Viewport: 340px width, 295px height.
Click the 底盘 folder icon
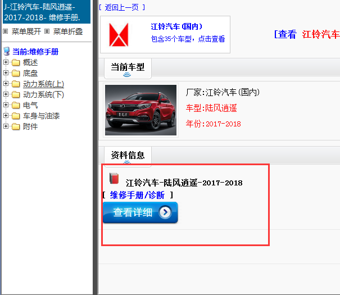[16, 73]
